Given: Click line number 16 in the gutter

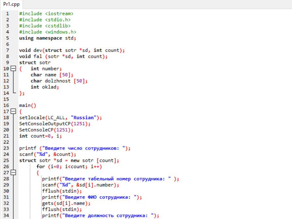Looking at the screenshot, I should (6, 105).
